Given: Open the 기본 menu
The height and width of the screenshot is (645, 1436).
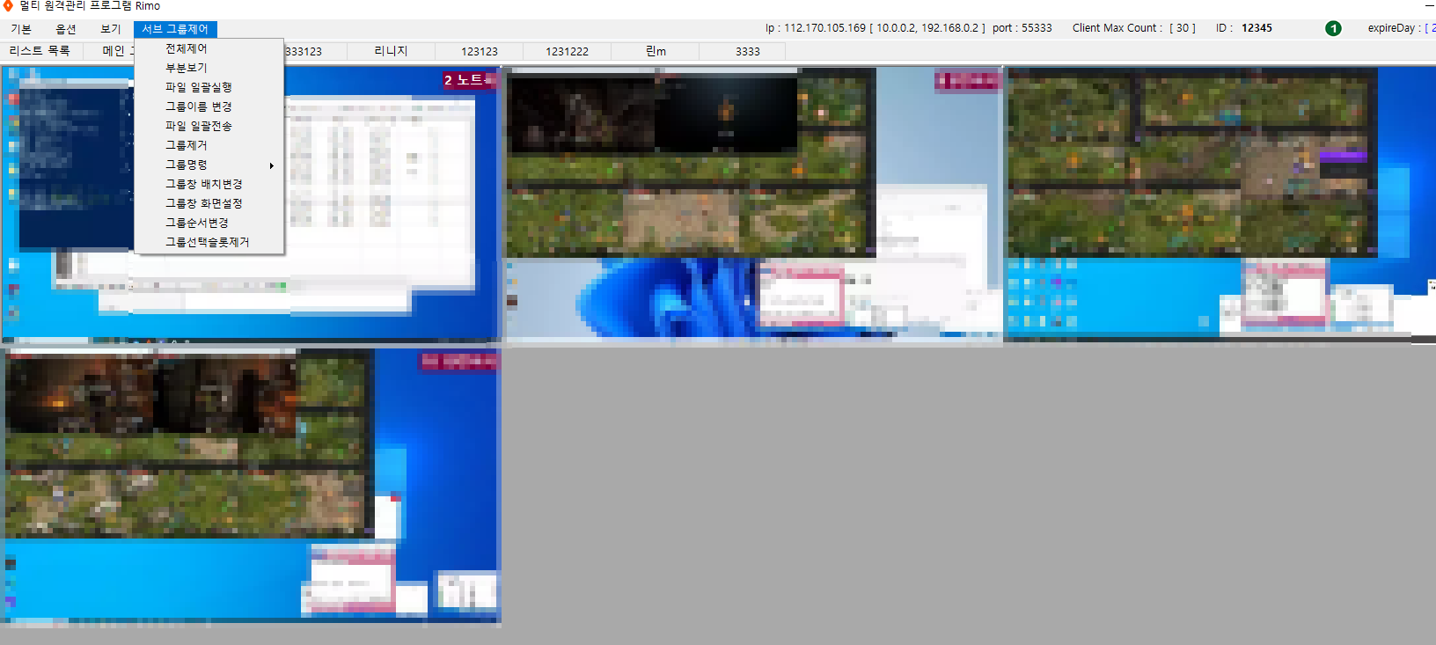Looking at the screenshot, I should click(x=21, y=29).
